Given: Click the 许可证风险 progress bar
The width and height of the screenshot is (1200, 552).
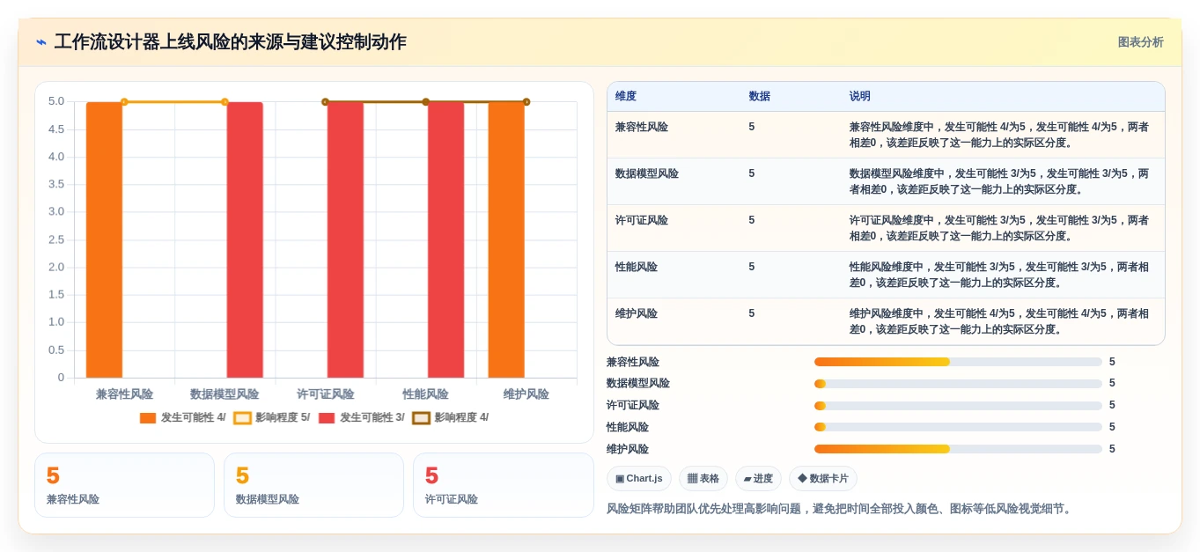Looking at the screenshot, I should [958, 405].
